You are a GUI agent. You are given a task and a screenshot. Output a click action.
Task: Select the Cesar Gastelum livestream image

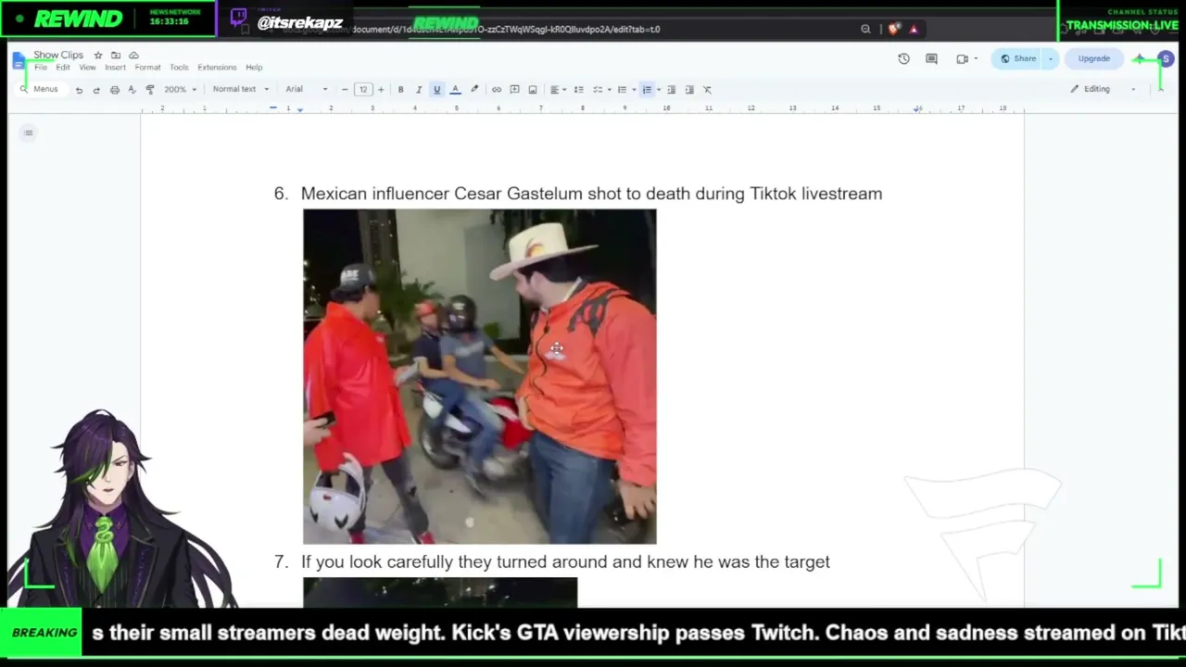(479, 376)
